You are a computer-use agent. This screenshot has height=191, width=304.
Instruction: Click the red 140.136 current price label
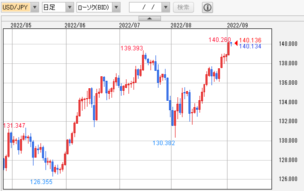pyautogui.click(x=250, y=40)
